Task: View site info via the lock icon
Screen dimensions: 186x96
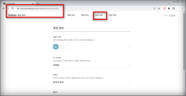Action: point(18,8)
